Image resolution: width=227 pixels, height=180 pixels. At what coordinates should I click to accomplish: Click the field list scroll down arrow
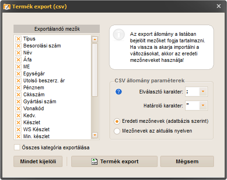pyautogui.click(x=95, y=135)
